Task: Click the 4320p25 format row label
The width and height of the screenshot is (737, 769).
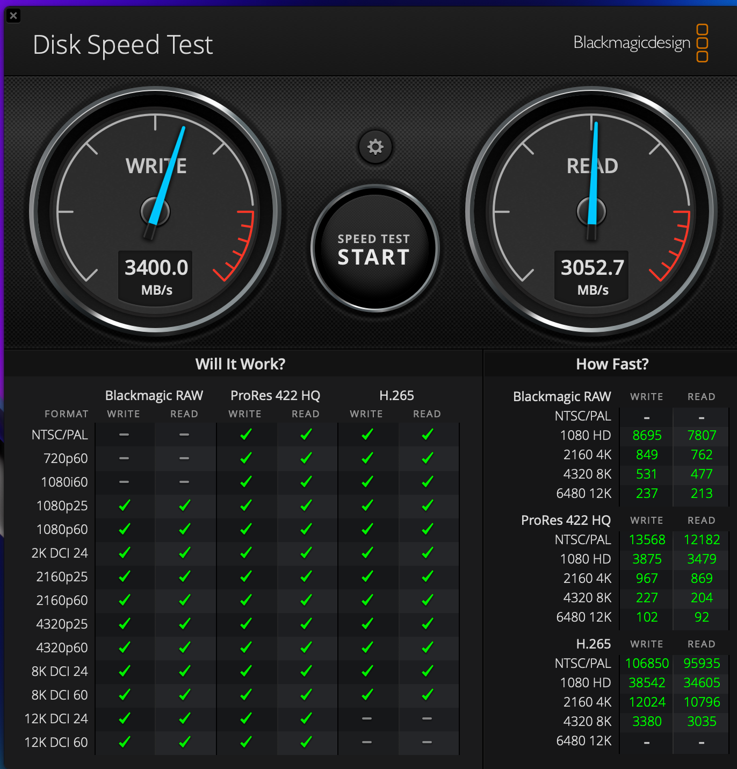Action: click(x=62, y=624)
